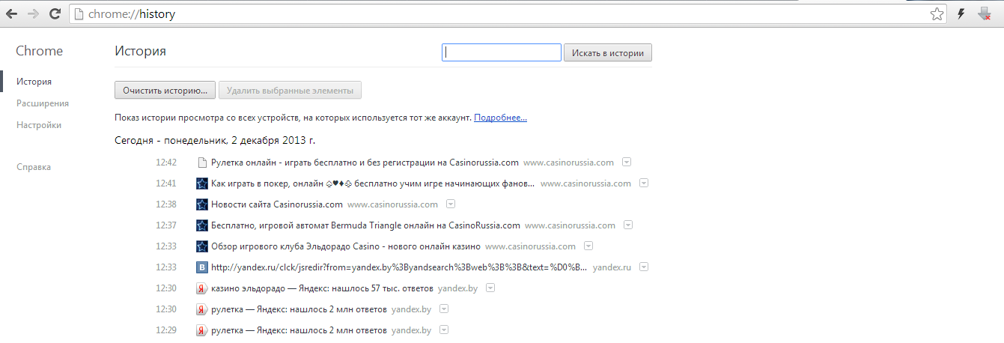Viewport: 1004px width, 343px height.
Task: Open Обзор игрового клуба Эльдорадо Casino link
Action: [346, 246]
